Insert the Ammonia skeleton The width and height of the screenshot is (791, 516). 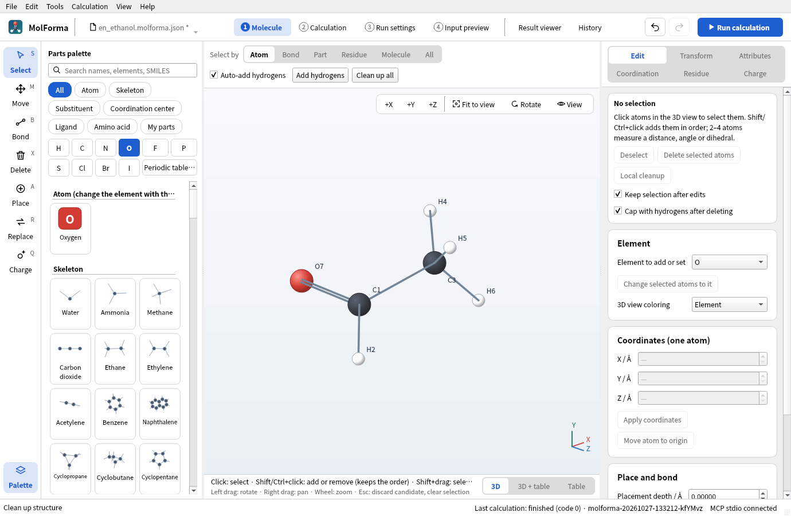(115, 303)
